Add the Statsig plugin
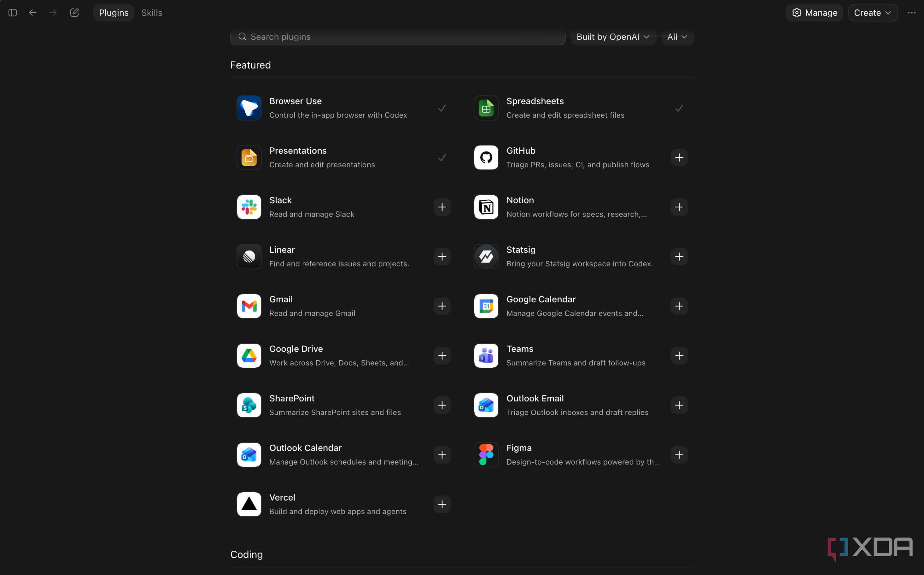The height and width of the screenshot is (575, 924). point(679,257)
